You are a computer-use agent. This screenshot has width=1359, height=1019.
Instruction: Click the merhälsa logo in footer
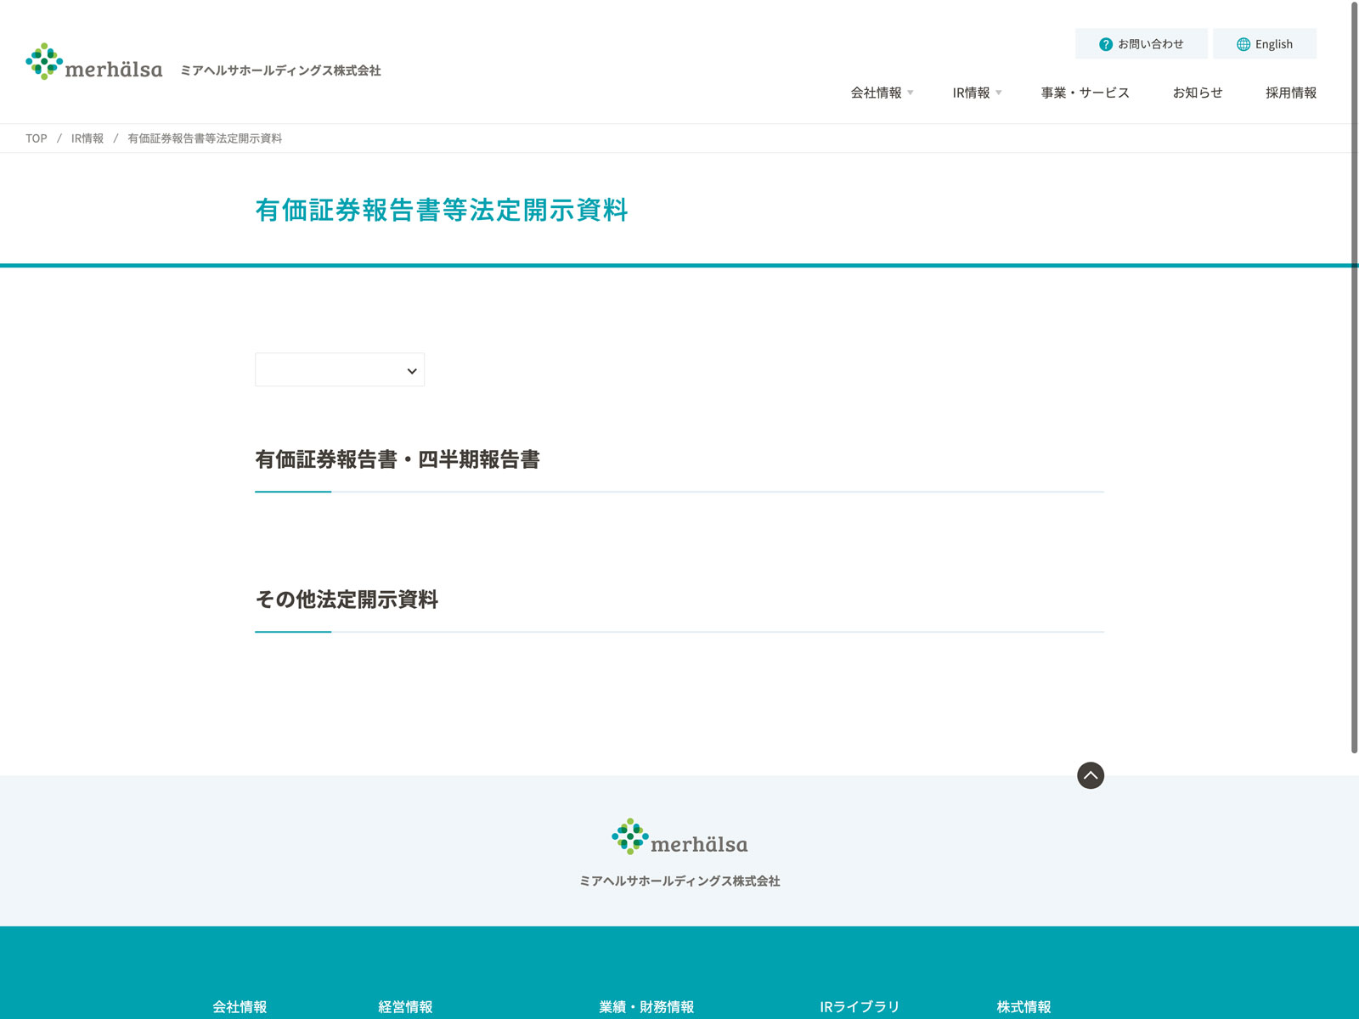point(679,837)
